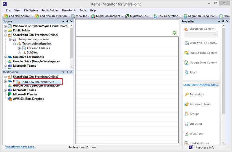Click the Groups icon in Properties
Screen dimensions: 232x152
[186, 114]
